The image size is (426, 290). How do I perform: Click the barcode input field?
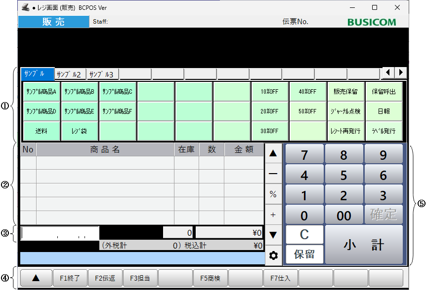(x=60, y=233)
